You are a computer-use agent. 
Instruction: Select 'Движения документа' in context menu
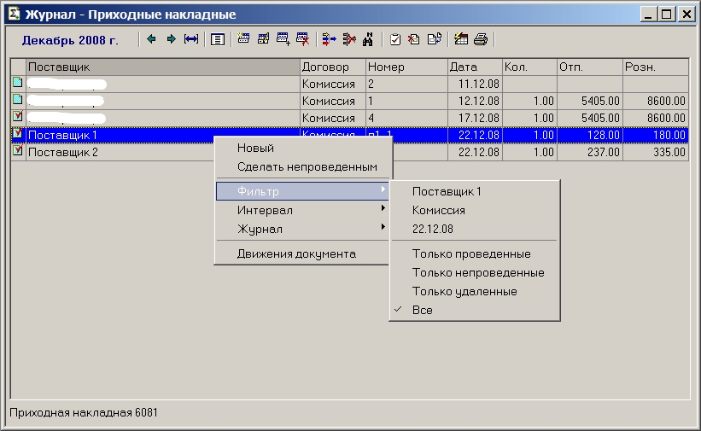296,253
